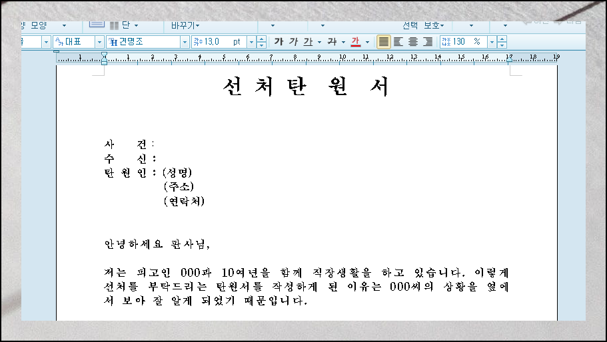The width and height of the screenshot is (607, 342).
Task: Click the 13.0 pt font size field
Action: point(219,42)
